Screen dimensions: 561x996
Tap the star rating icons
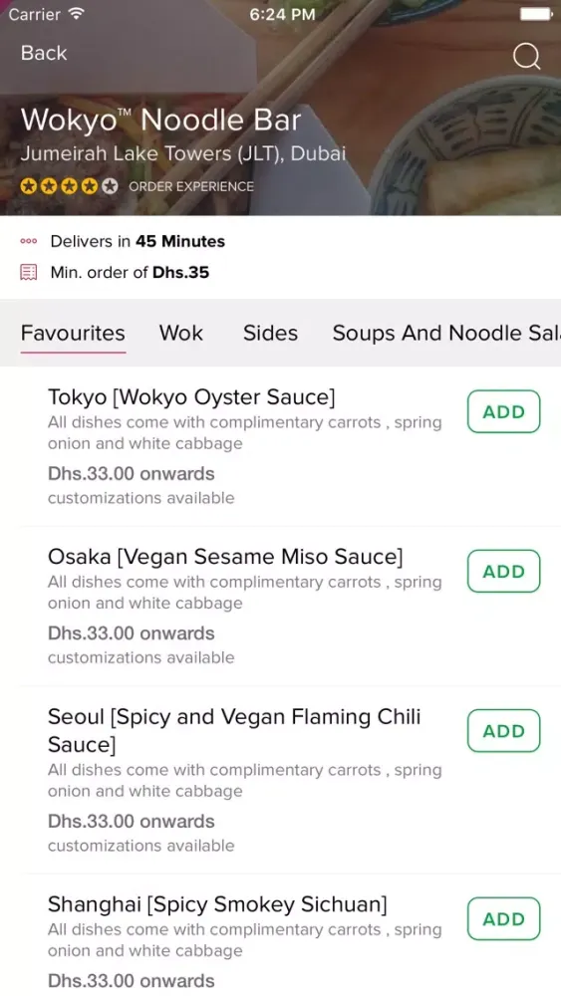point(69,186)
